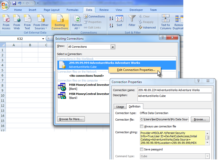Choose Edit Connection Properties from context menu

[x=135, y=70]
